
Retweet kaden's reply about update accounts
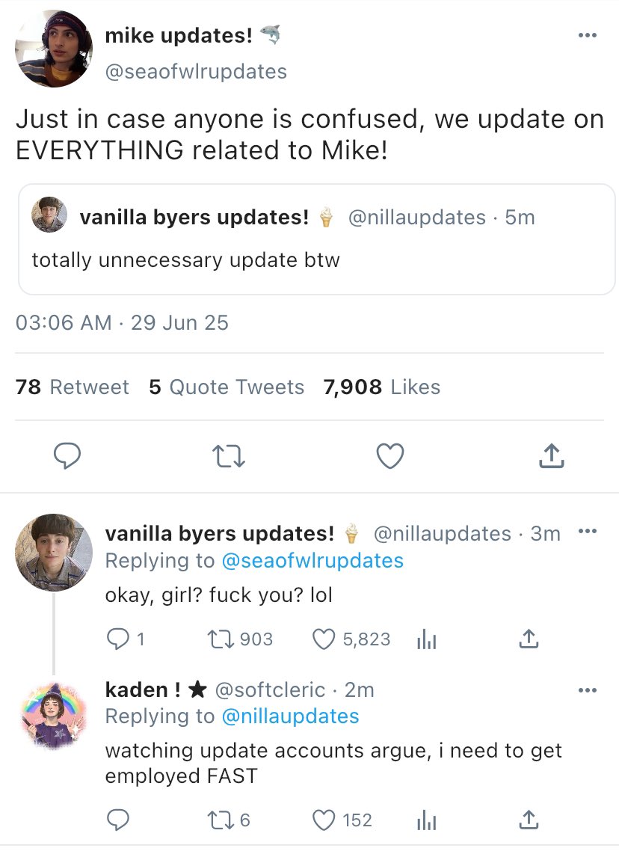218,820
